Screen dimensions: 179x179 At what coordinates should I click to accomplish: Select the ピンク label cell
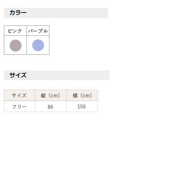coord(15,30)
